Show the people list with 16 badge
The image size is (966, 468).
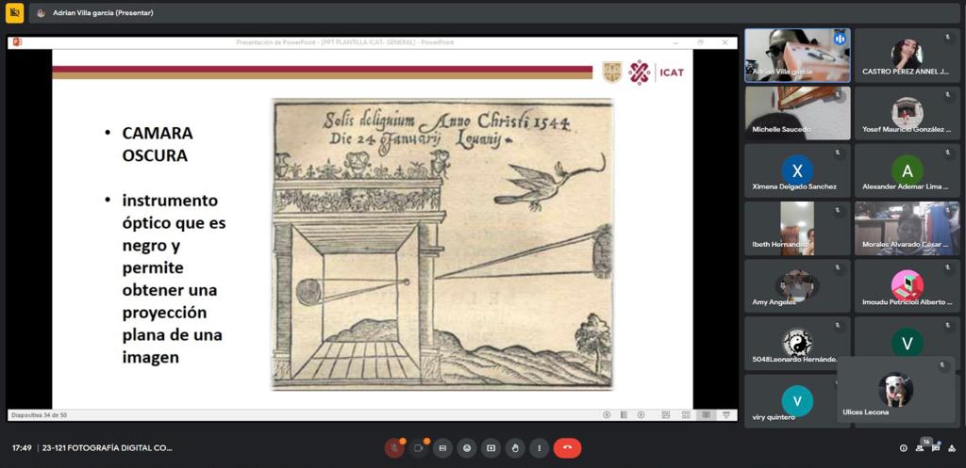[920, 447]
